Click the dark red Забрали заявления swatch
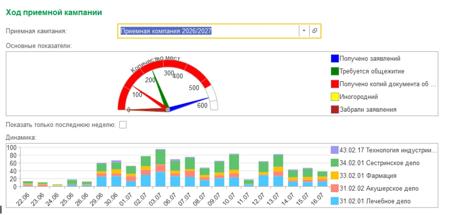The image size is (451, 215). pos(335,109)
